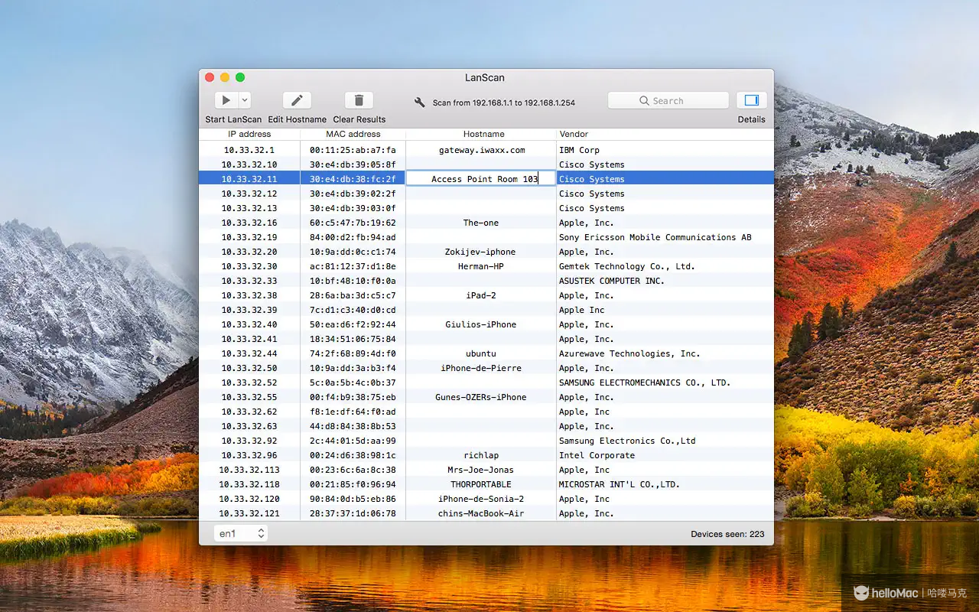Select vendor Azurewave Technologies, Inc.
This screenshot has width=979, height=612.
tap(629, 353)
